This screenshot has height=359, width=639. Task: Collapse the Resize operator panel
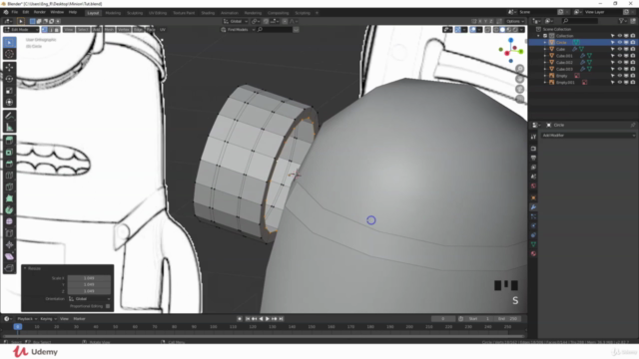25,268
